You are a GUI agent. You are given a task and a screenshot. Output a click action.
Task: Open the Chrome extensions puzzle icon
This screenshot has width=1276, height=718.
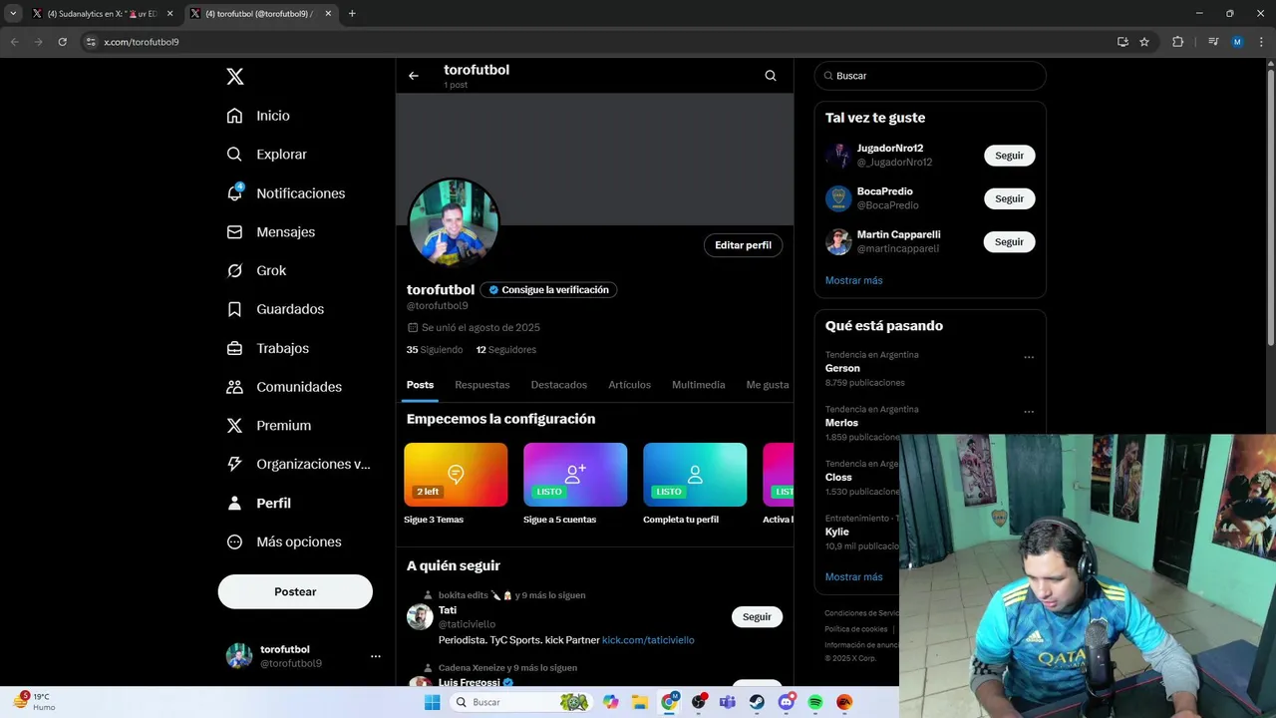tap(1177, 42)
